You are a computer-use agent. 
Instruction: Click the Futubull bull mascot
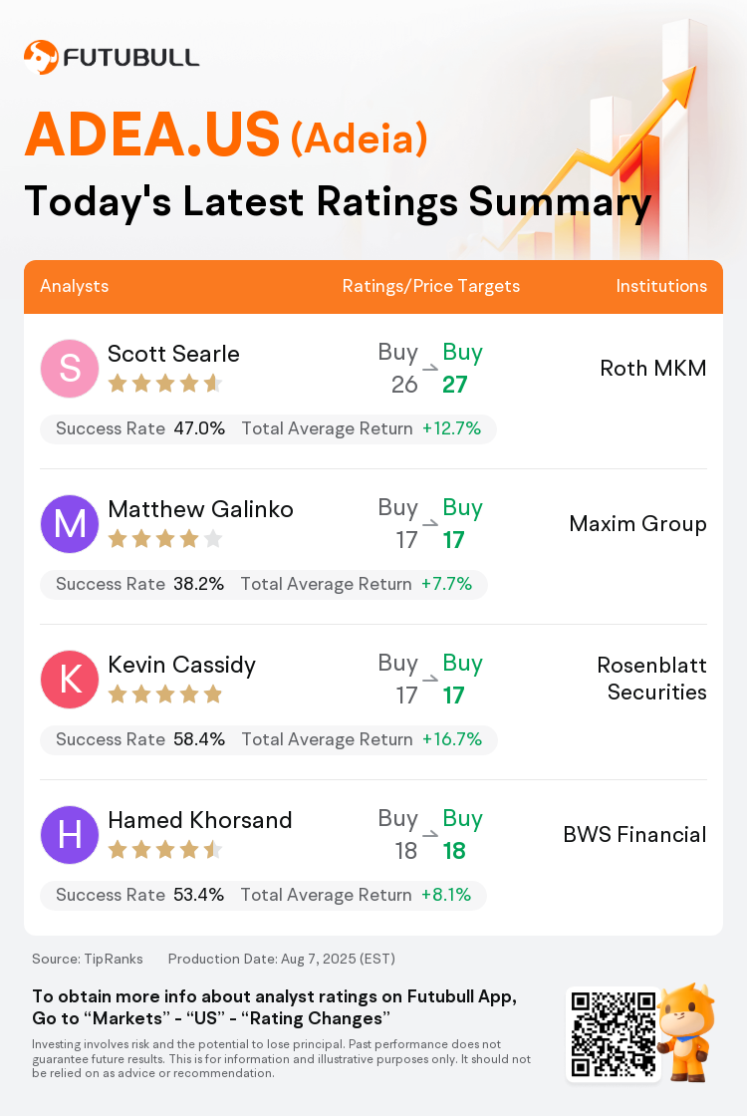click(x=686, y=1032)
